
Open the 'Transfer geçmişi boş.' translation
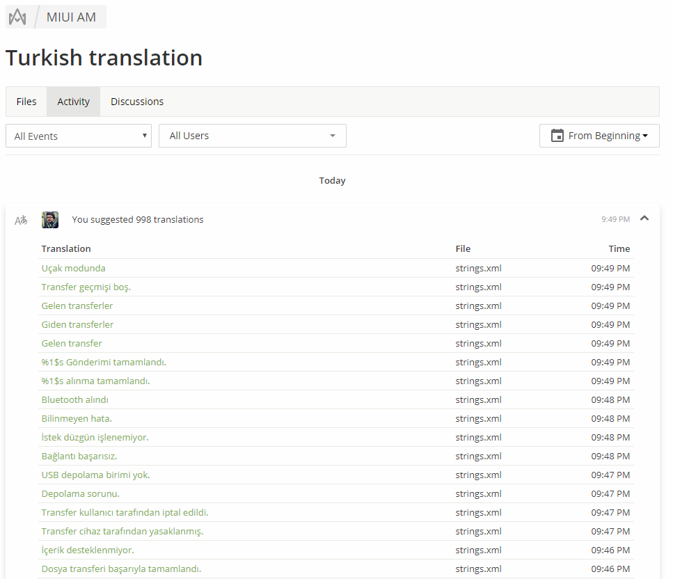tap(86, 287)
